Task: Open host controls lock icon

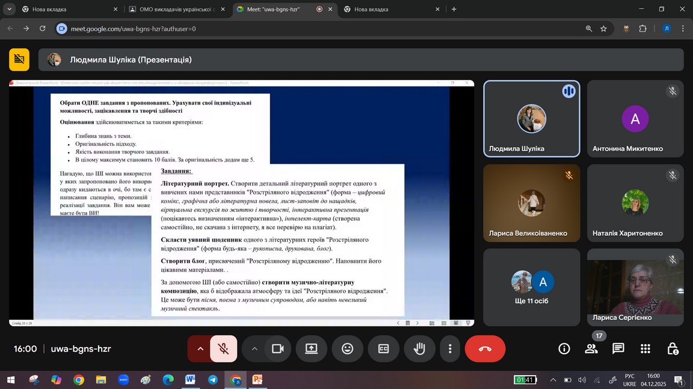Action: coord(673,349)
